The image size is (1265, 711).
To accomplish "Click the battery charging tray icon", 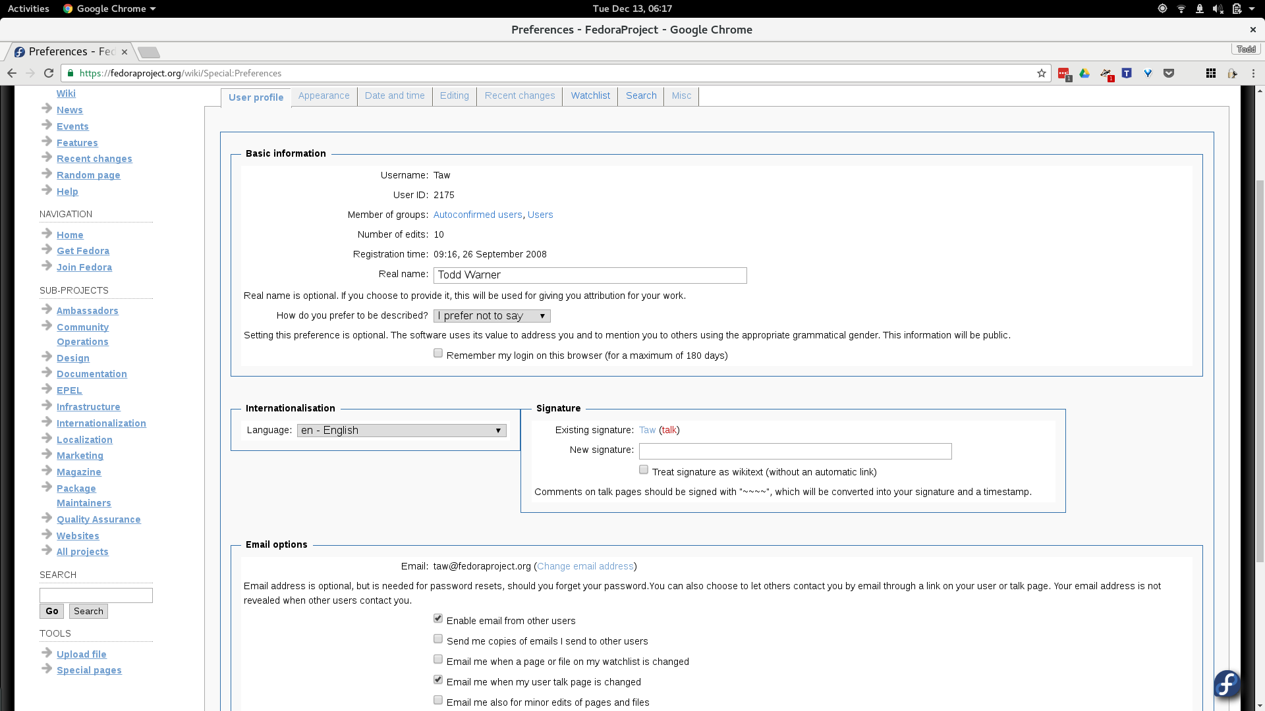I will pos(1237,9).
